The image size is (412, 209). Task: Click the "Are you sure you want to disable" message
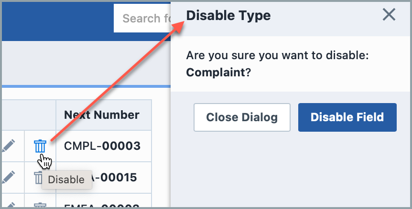278,56
